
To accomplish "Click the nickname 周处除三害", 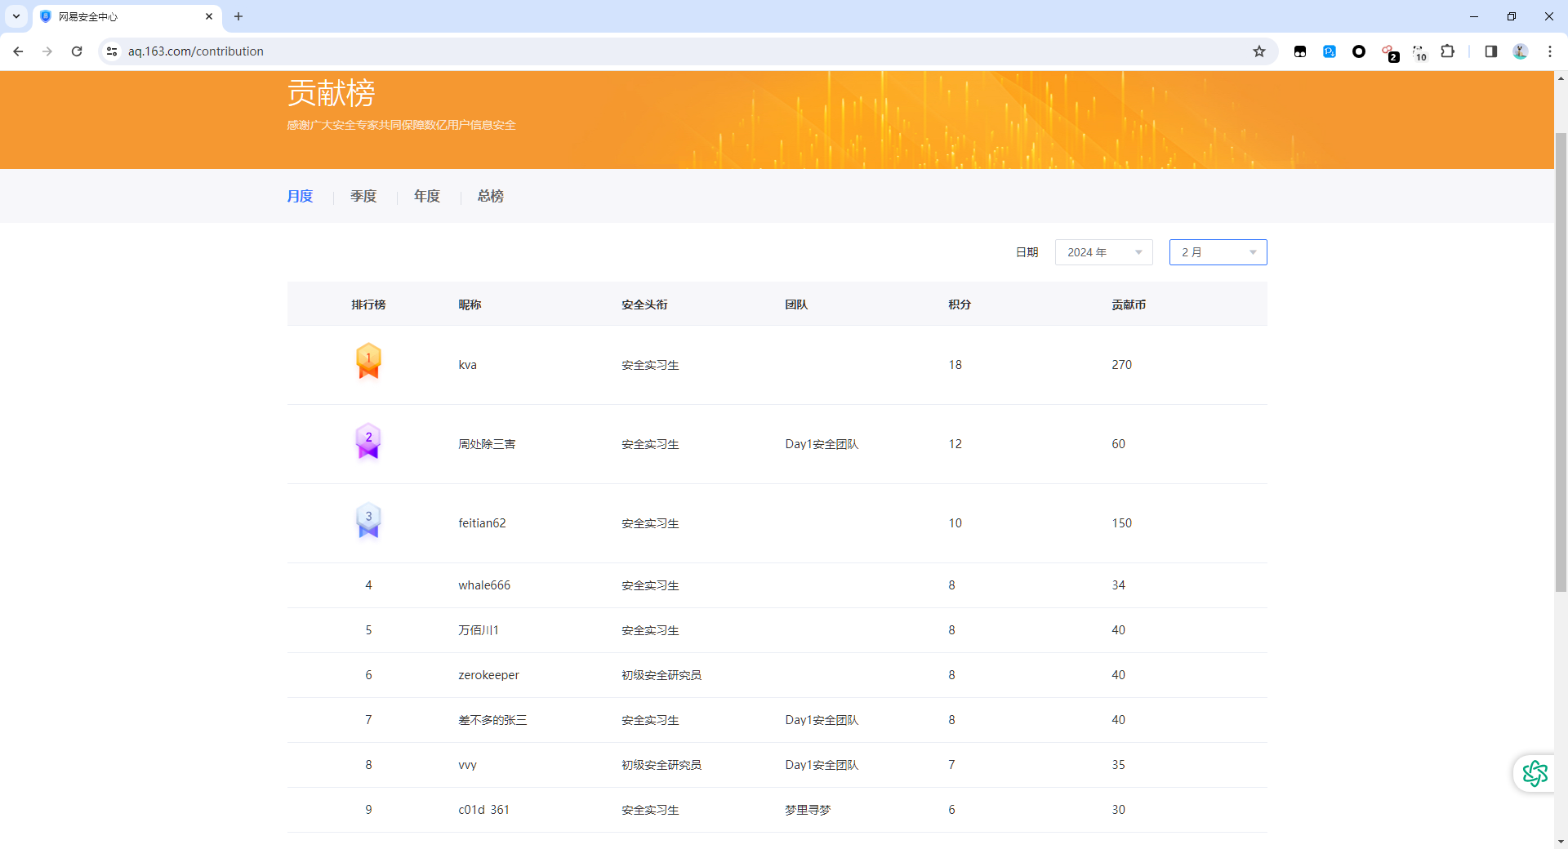I will coord(487,444).
